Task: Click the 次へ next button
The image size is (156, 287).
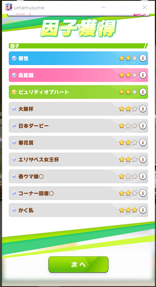Action: point(79,264)
